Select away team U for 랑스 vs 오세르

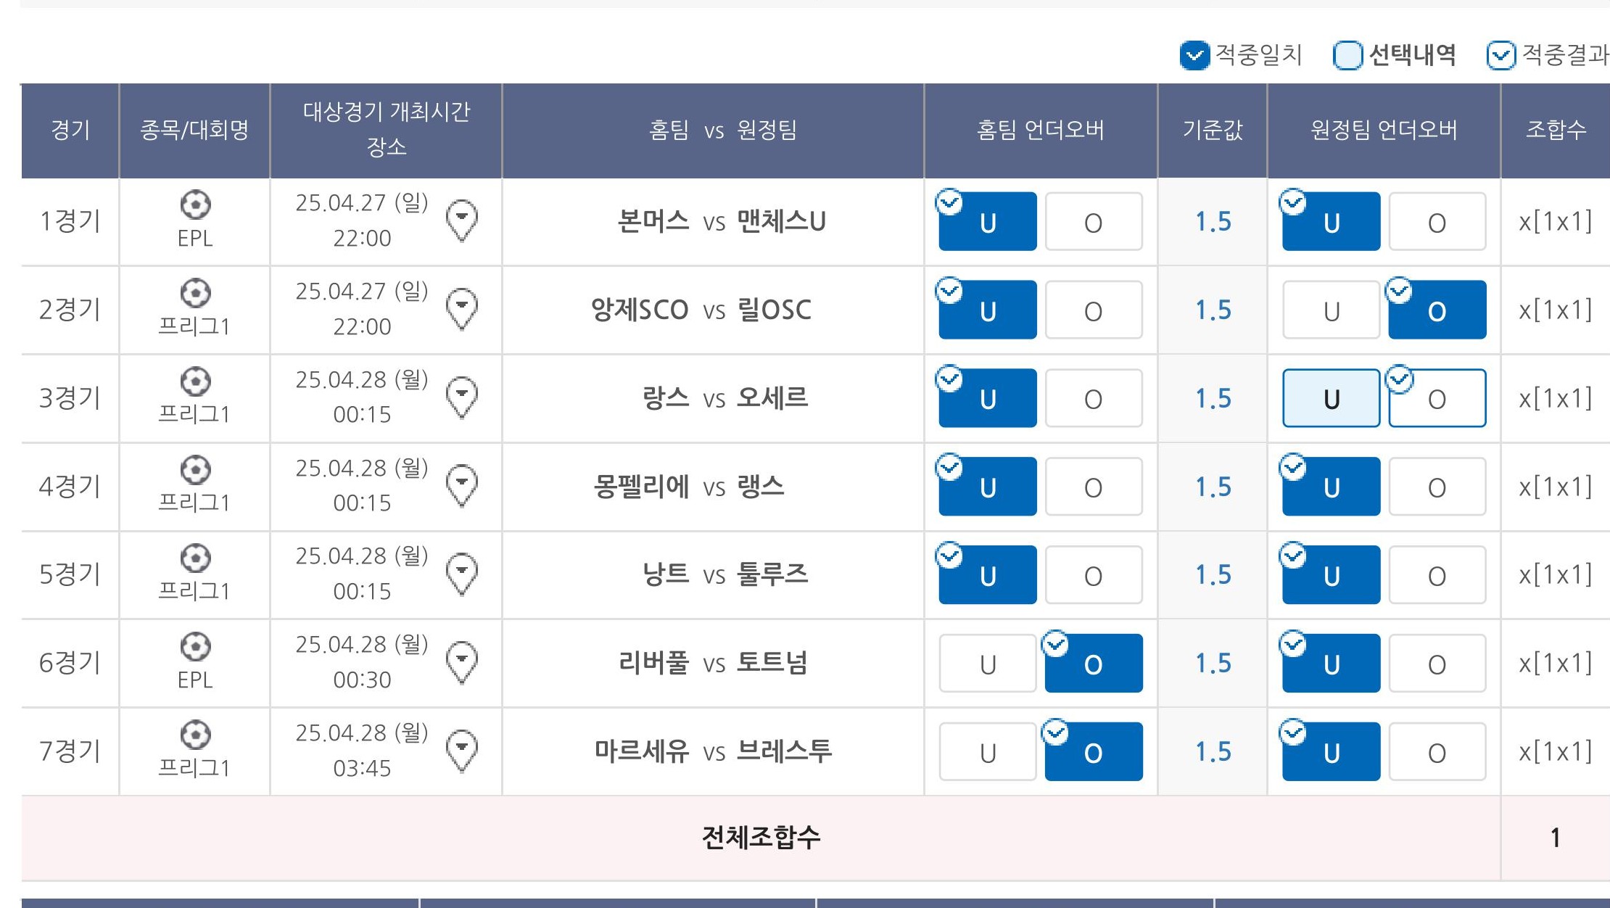1331,398
